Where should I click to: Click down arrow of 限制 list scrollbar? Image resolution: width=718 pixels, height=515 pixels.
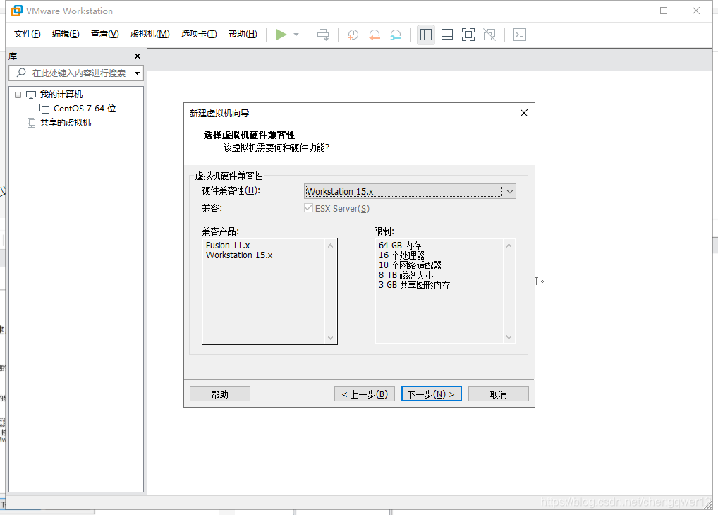[x=509, y=337]
